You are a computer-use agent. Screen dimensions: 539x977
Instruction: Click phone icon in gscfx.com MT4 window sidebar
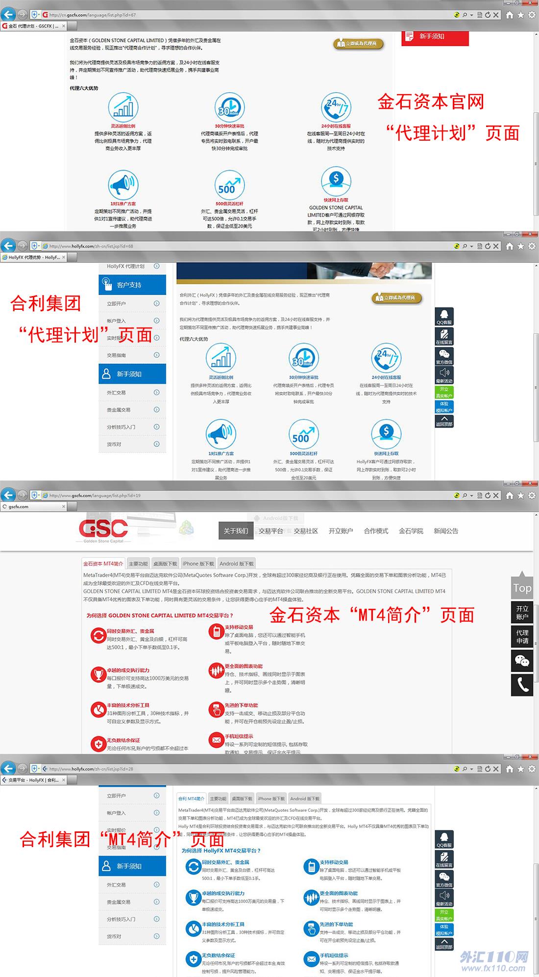[x=522, y=685]
